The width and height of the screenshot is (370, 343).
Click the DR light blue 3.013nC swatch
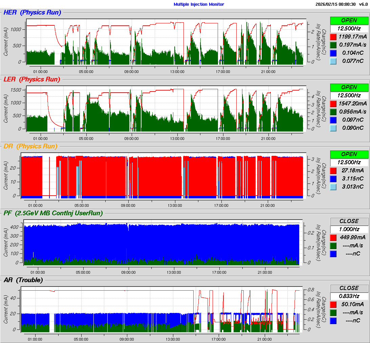coord(333,187)
